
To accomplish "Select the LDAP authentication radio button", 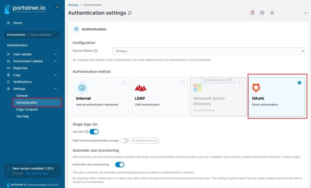I will (182, 83).
